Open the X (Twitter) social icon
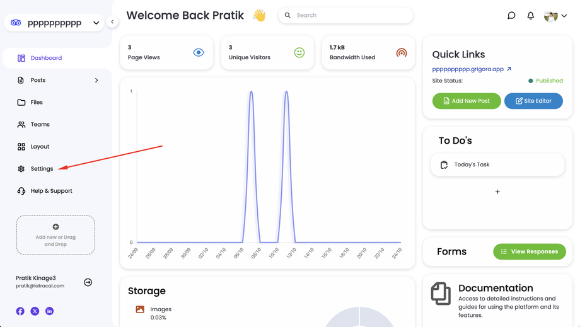Screen dimensions: 580x327 (35, 311)
